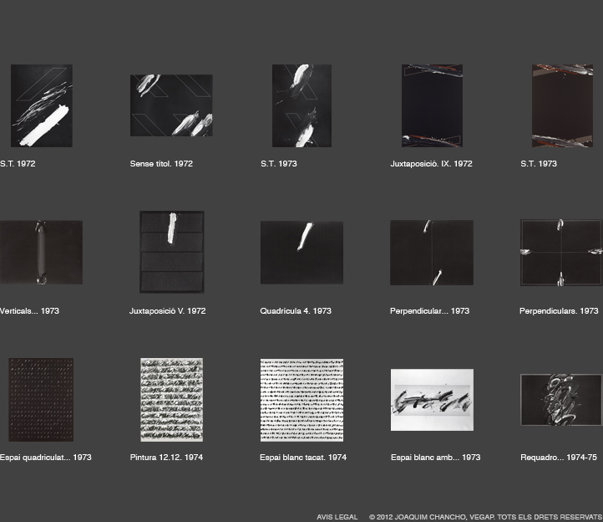This screenshot has height=522, width=603.
Task: Click the Requadro... 1974-75 caption label
Action: (x=559, y=458)
